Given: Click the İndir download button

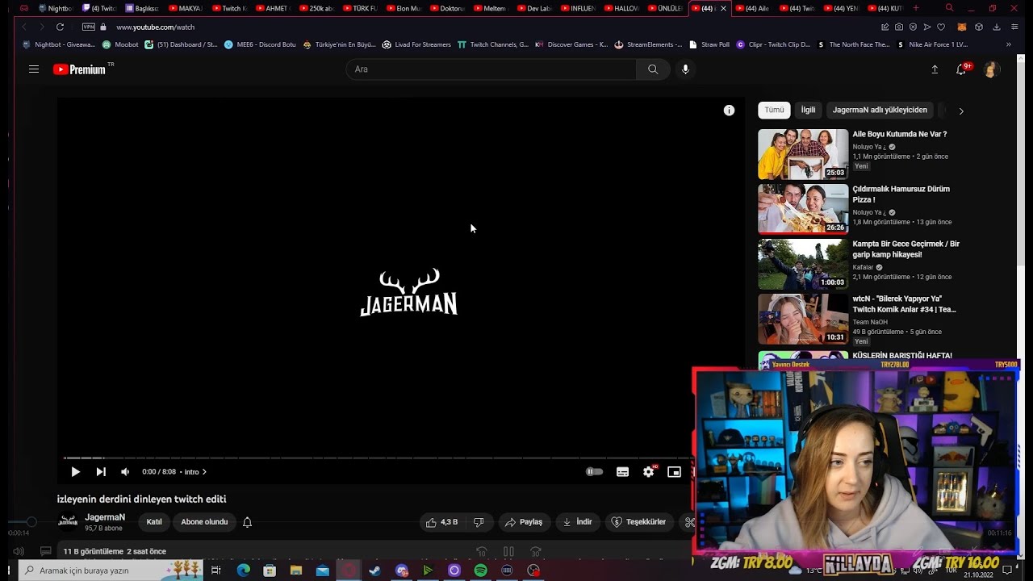Looking at the screenshot, I should tap(578, 522).
